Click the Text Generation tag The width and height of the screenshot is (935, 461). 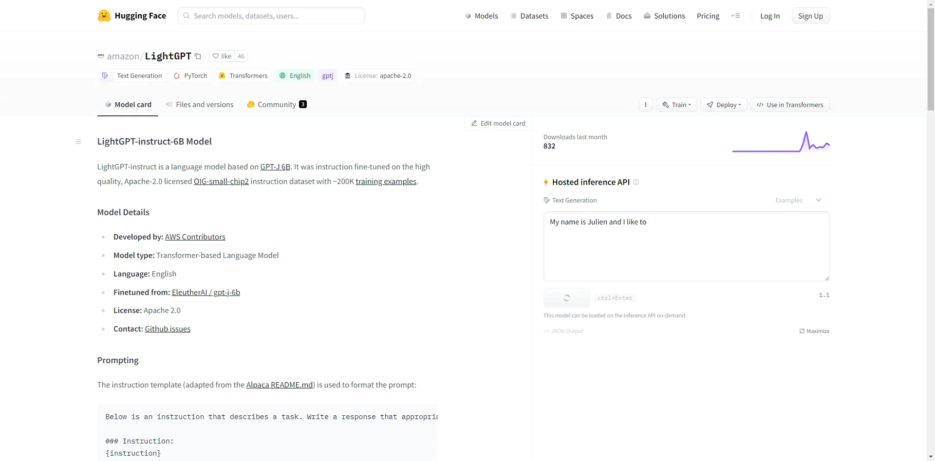(x=132, y=75)
